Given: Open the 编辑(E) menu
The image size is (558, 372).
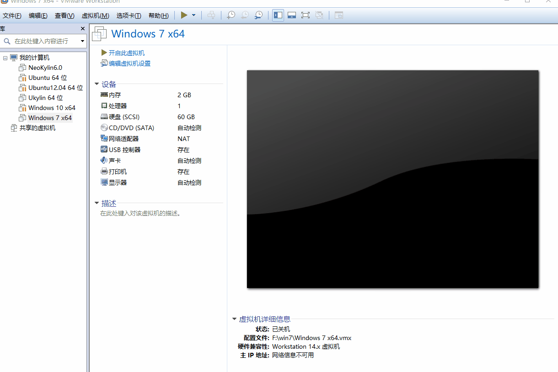Looking at the screenshot, I should [x=38, y=16].
